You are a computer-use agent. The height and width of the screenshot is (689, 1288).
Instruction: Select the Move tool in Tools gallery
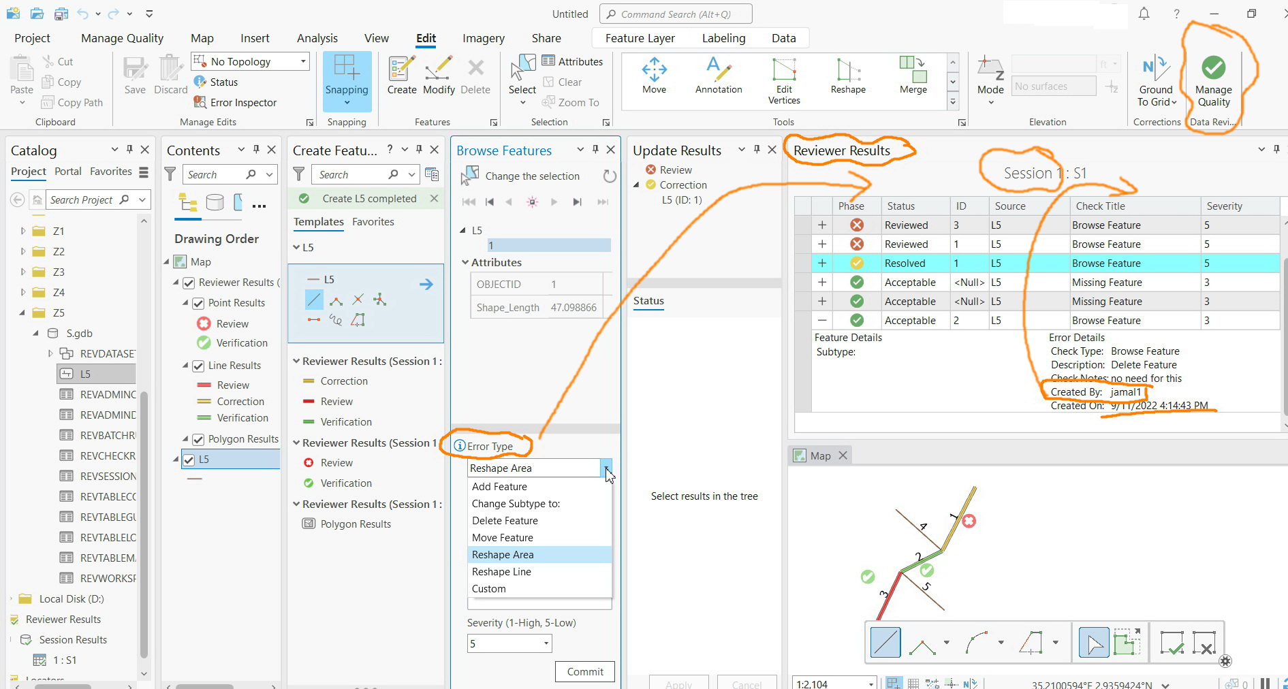(x=654, y=76)
